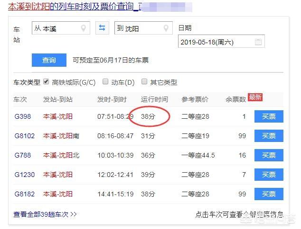Click location pin icon in departure field

[x=84, y=28]
